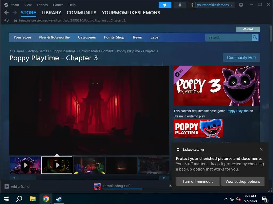Image resolution: width=273 pixels, height=204 pixels.
Task: Select the screenshot with blue and green hands
Action: (x=89, y=165)
